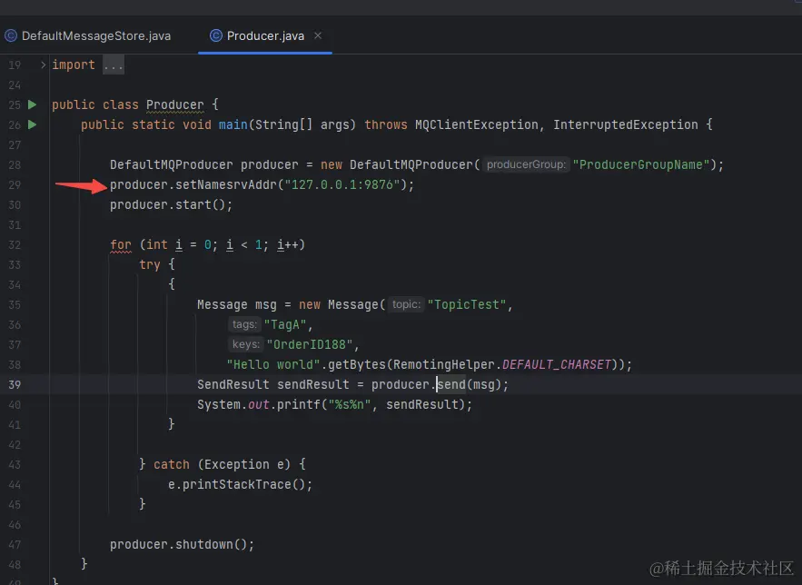Select the Producer.java tab
The image size is (802, 585).
pos(265,35)
